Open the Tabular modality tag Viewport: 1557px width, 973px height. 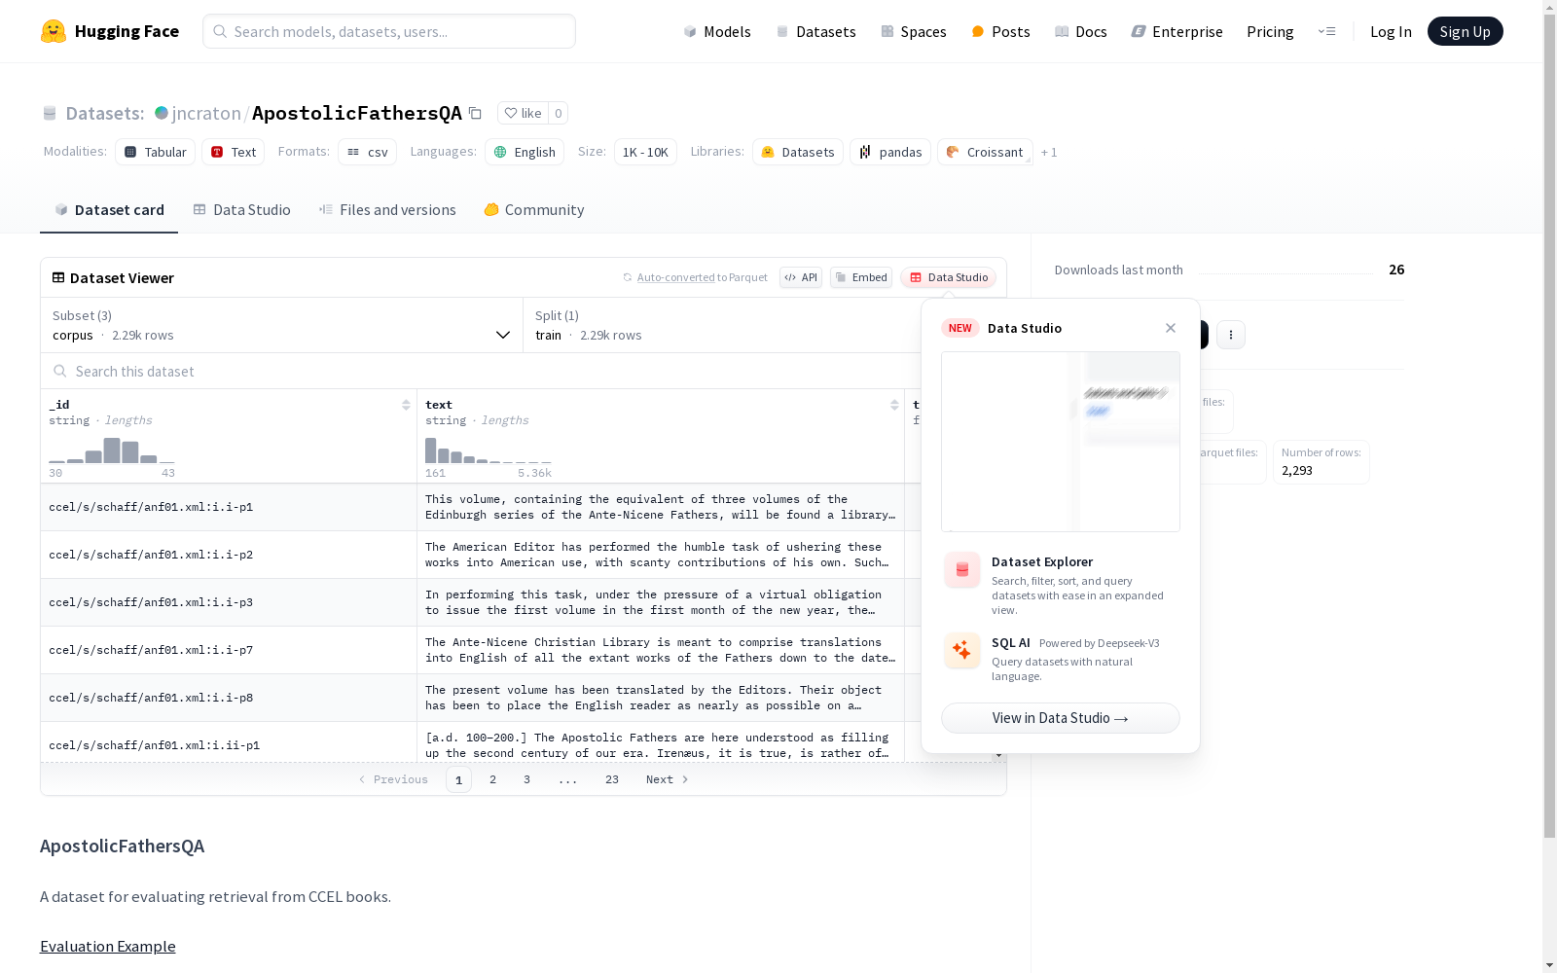[156, 152]
